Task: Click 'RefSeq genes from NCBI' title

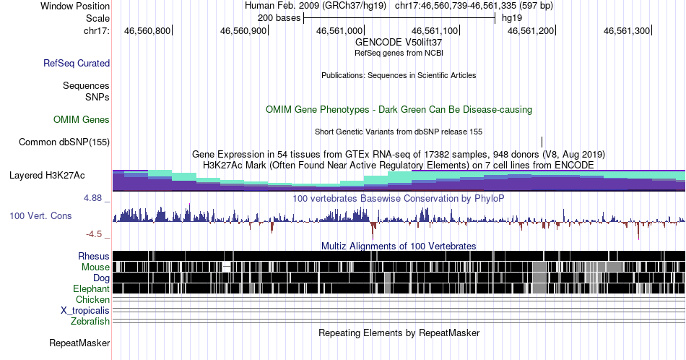Action: tap(399, 53)
